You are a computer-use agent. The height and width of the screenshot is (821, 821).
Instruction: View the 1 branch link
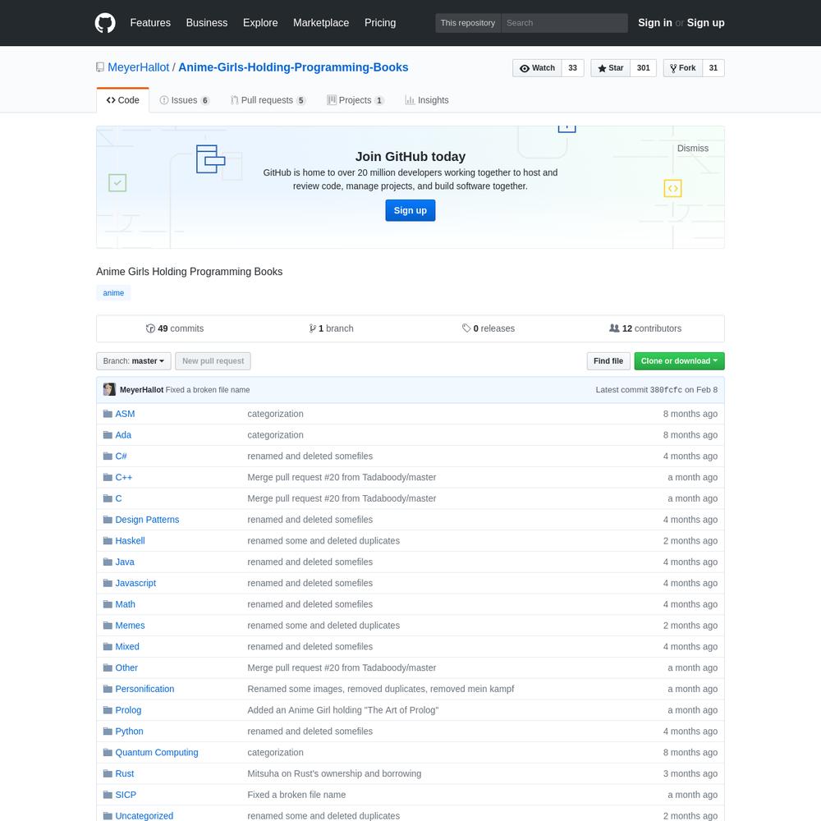331,328
